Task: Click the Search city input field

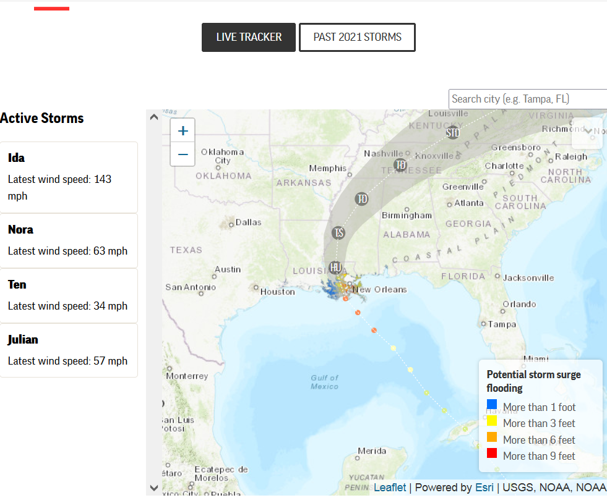Action: pos(527,99)
